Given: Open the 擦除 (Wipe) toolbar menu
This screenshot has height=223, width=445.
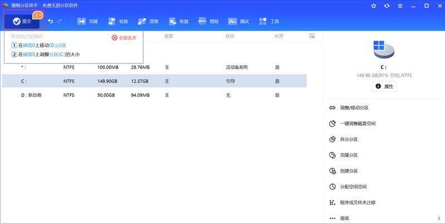Looking at the screenshot, I should pos(209,21).
